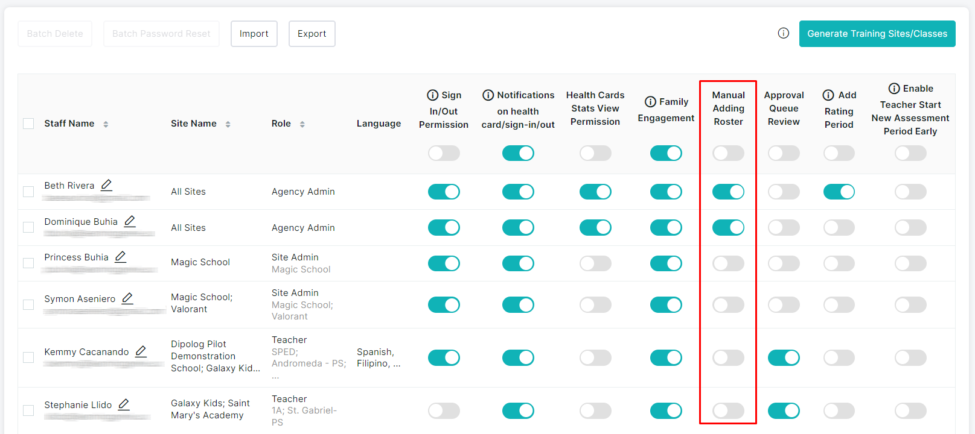
Task: Click edit pencil next to Beth Rivera
Action: pos(106,185)
